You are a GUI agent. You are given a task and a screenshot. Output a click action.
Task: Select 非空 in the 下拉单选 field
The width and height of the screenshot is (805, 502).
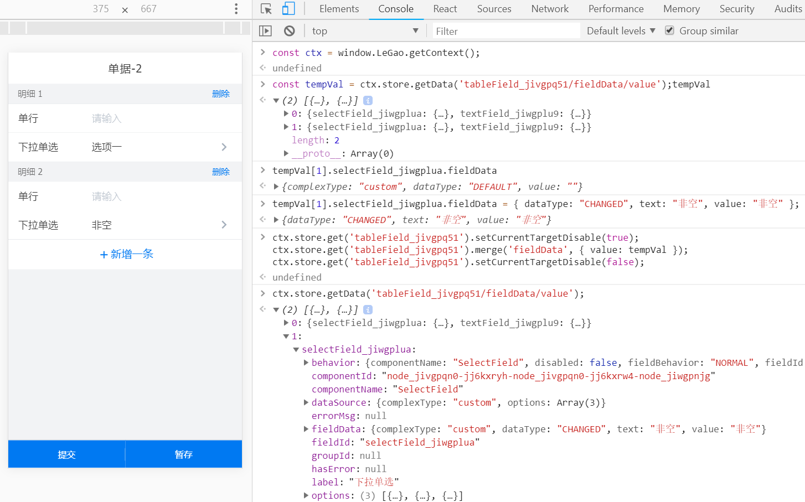[102, 225]
